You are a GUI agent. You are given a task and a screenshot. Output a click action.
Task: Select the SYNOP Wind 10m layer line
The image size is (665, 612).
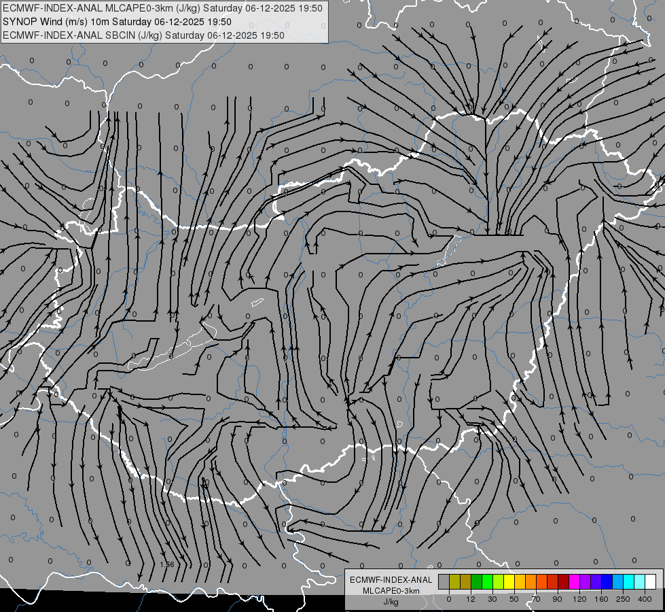[x=117, y=22]
